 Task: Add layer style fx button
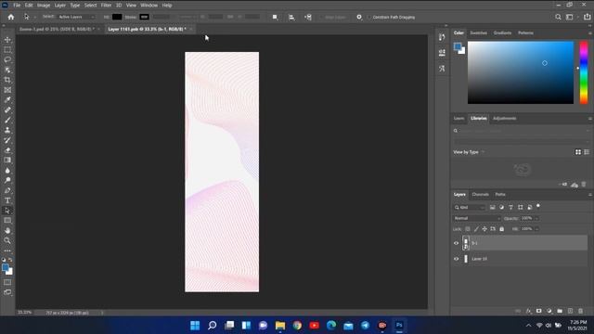pos(528,311)
